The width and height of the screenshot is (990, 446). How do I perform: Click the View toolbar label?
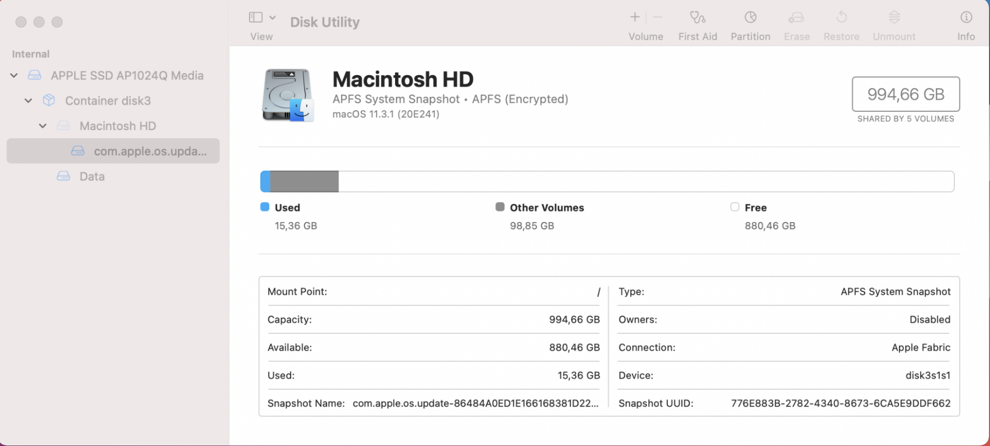coord(261,37)
